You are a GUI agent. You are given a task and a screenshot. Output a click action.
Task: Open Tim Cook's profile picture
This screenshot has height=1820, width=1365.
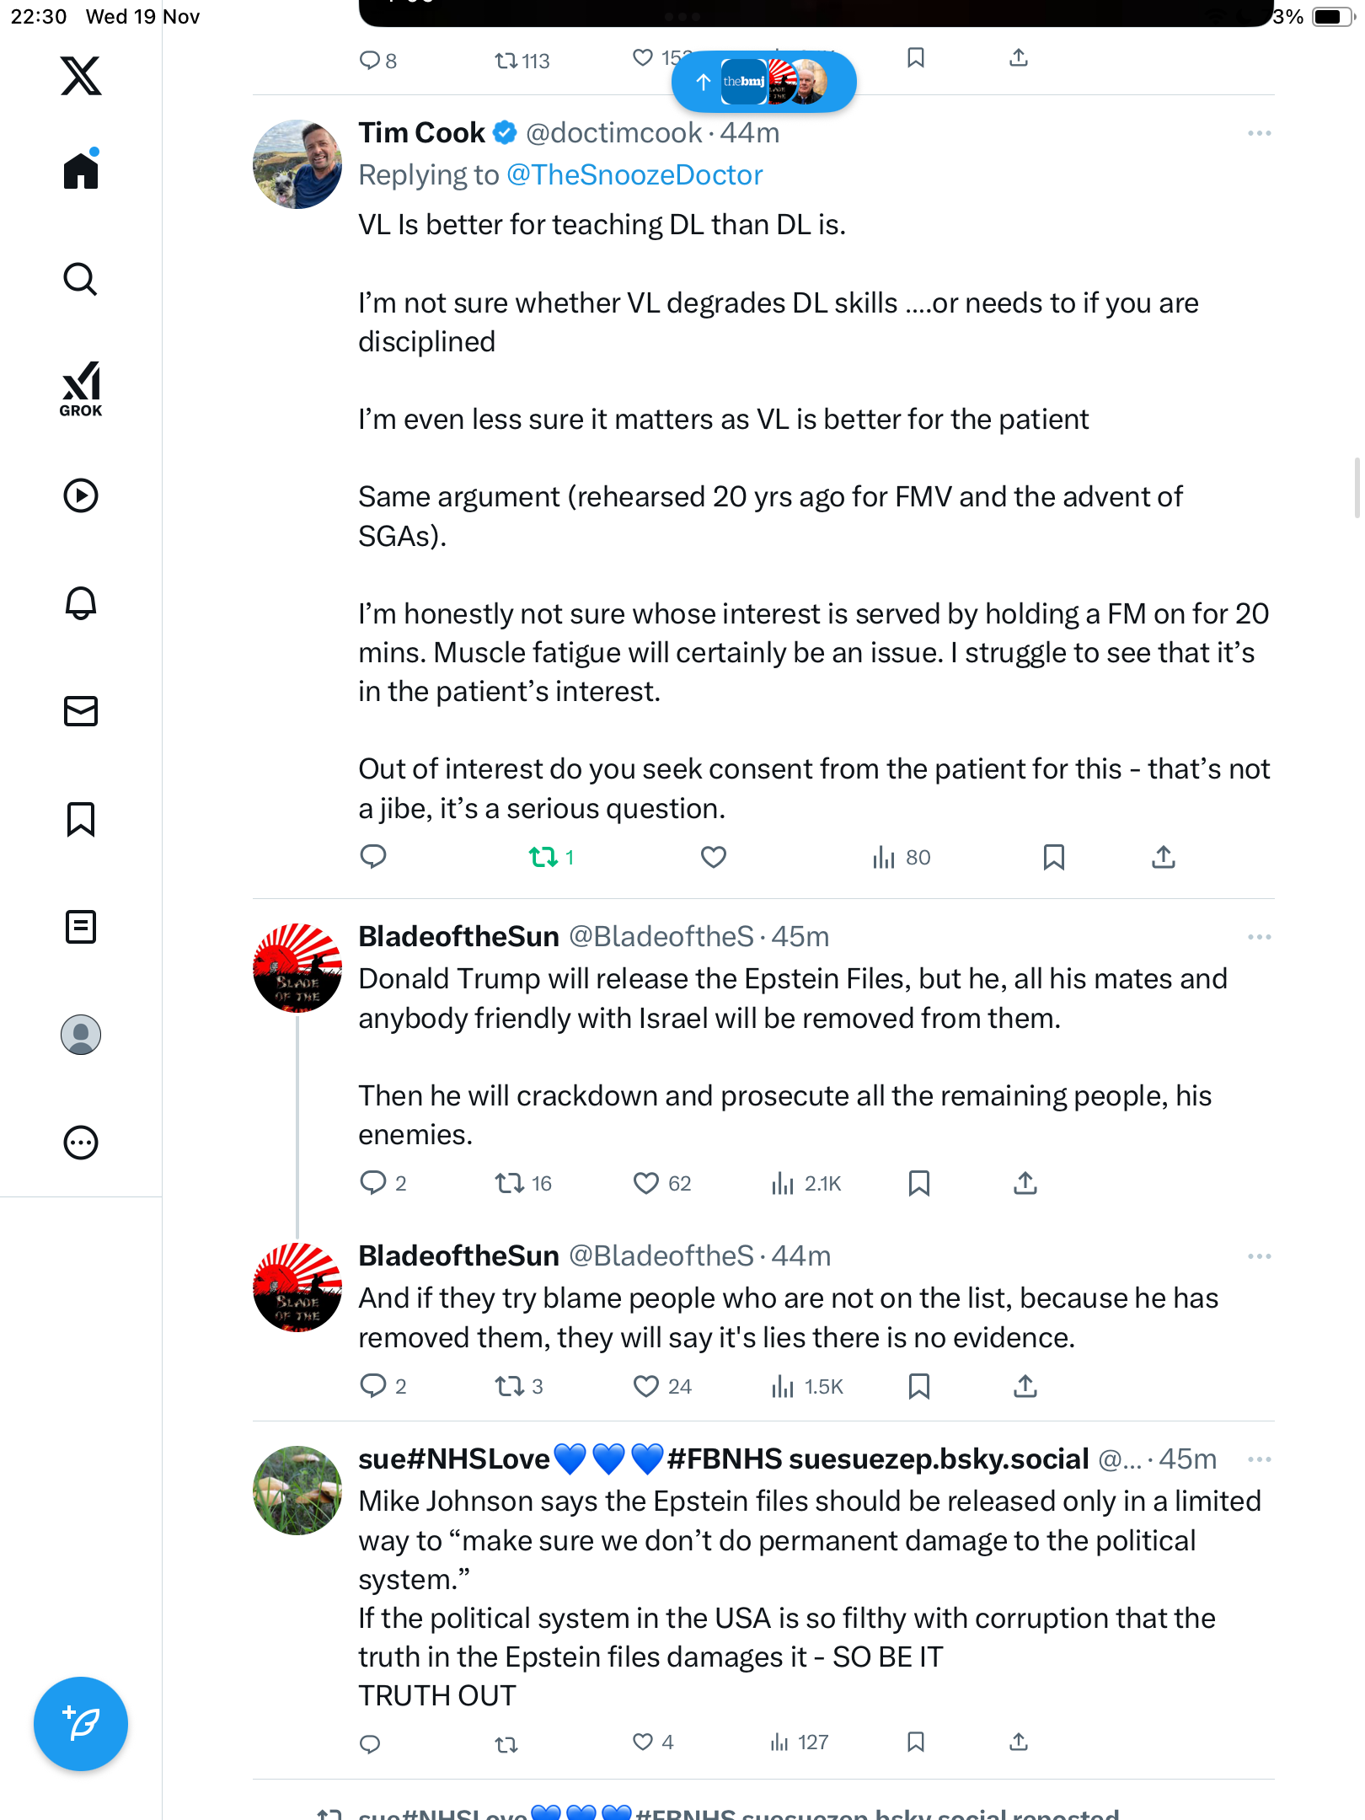point(297,164)
